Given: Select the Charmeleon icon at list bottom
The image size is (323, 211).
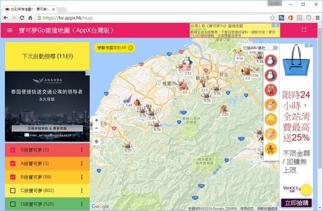Looking at the screenshot, I should coord(271,149).
